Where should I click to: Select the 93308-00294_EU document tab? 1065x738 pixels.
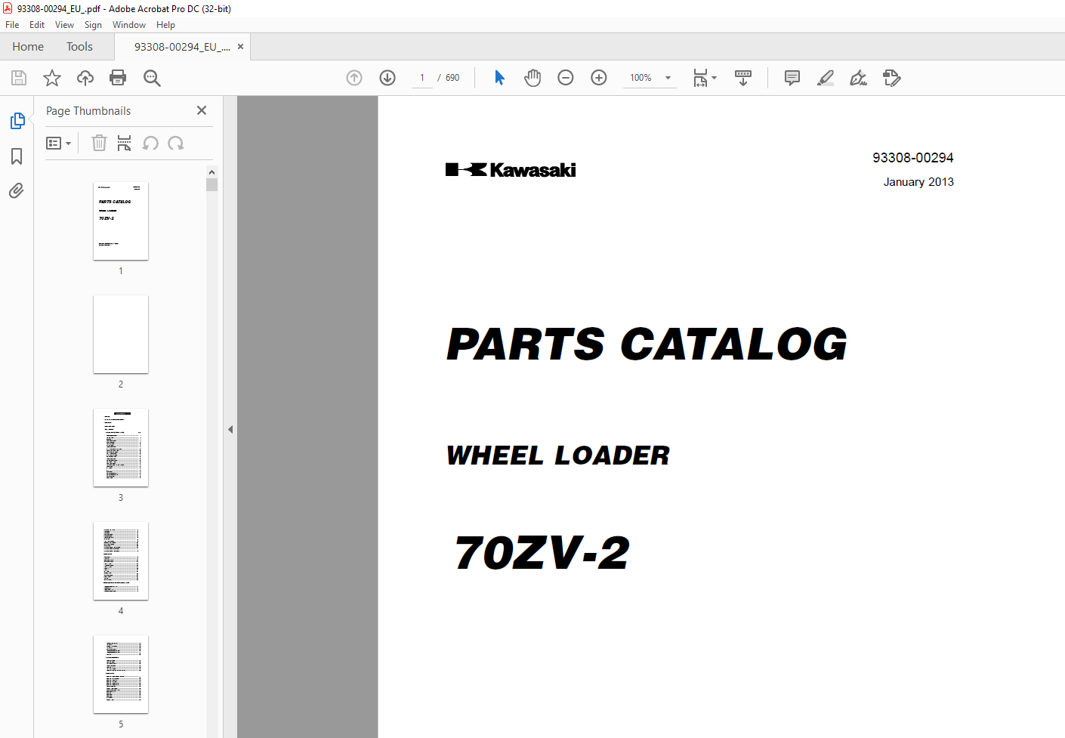[182, 47]
